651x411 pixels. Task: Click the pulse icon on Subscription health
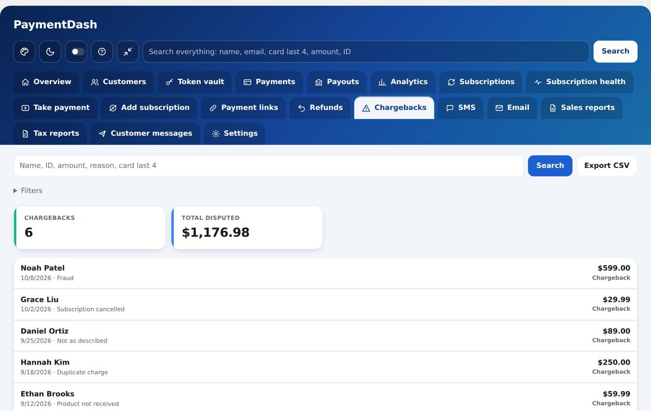pos(538,82)
